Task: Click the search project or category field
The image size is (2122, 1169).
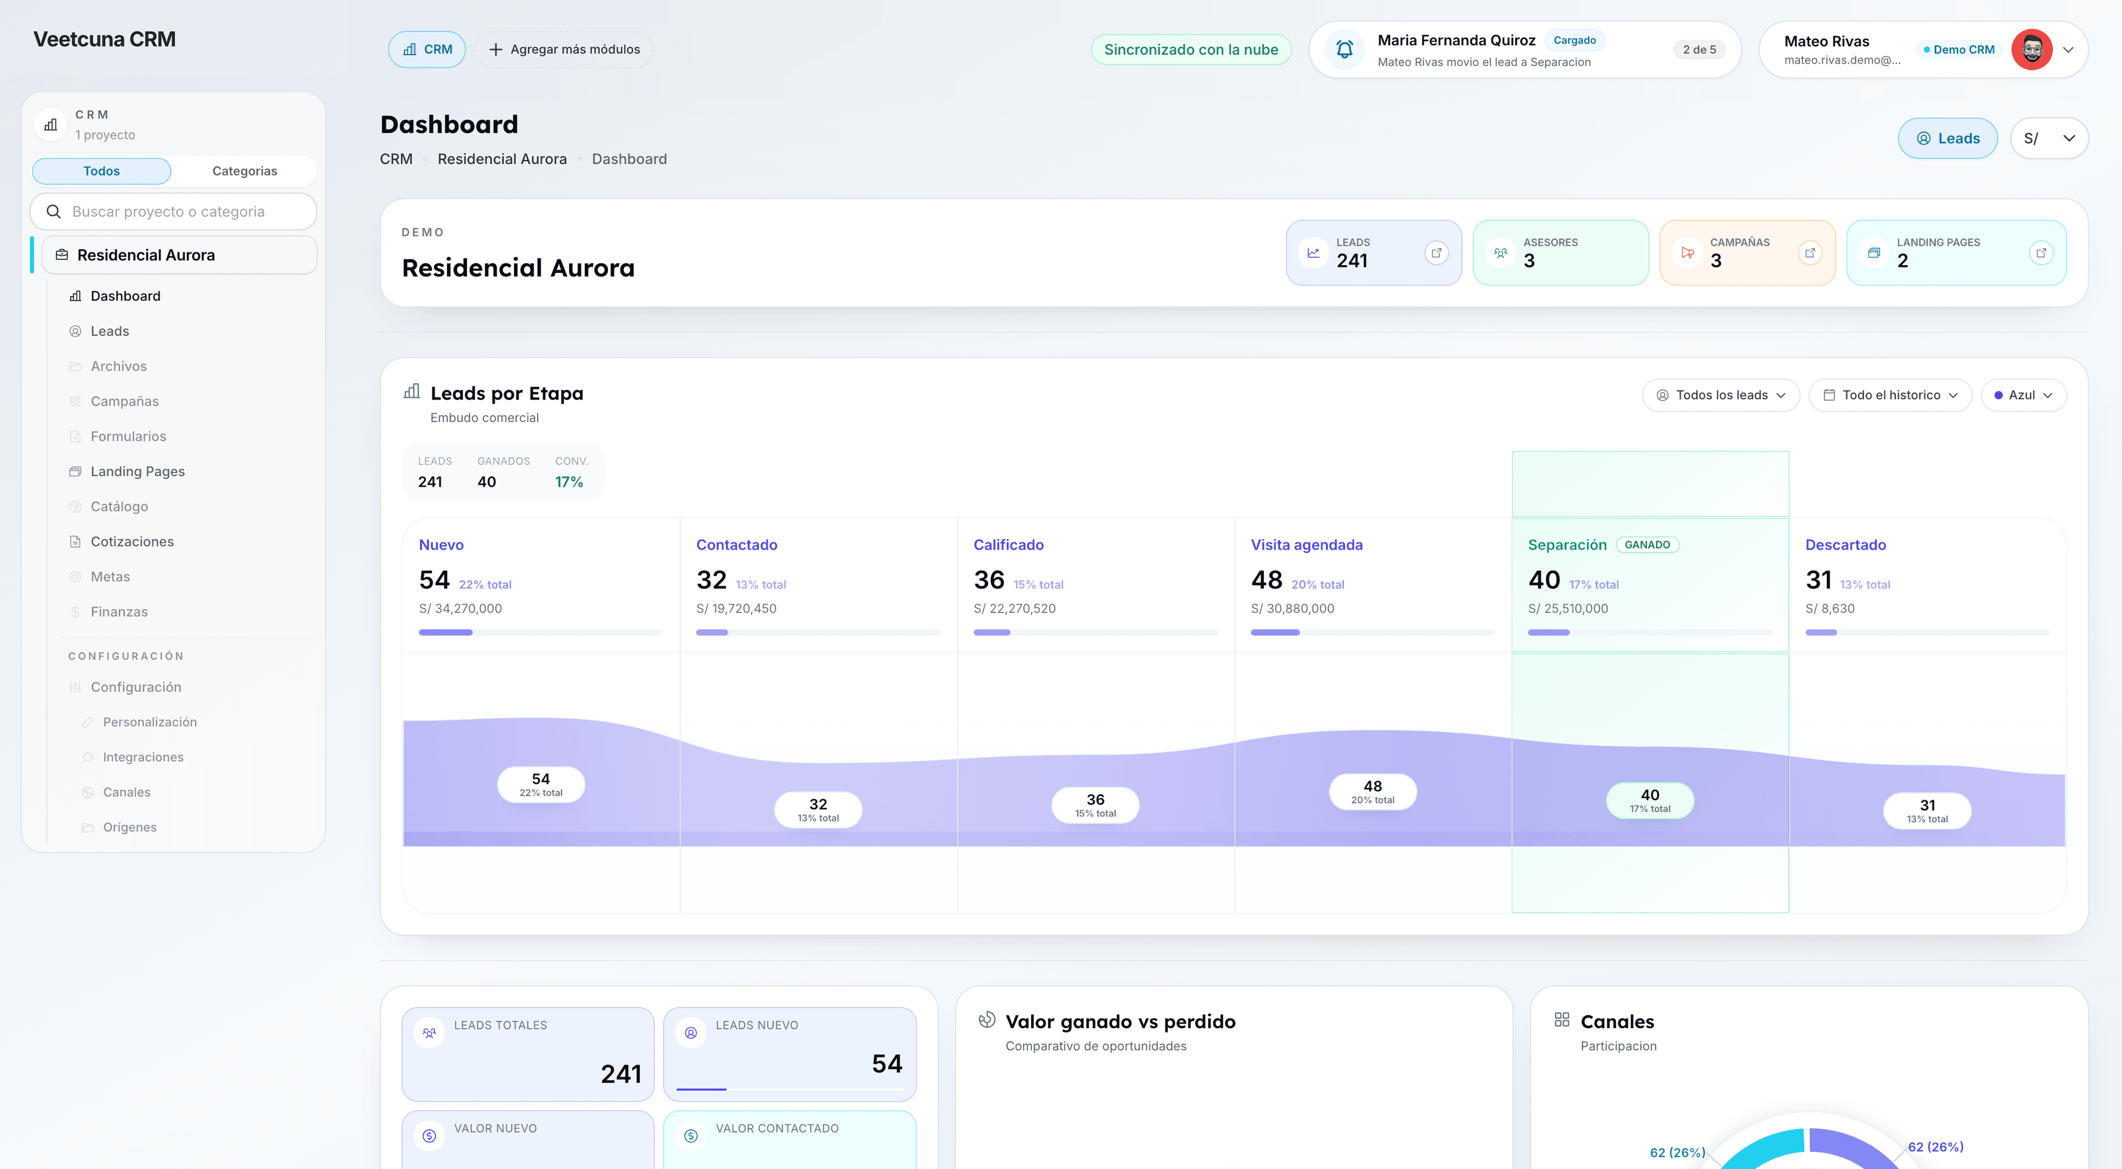Action: pos(173,212)
